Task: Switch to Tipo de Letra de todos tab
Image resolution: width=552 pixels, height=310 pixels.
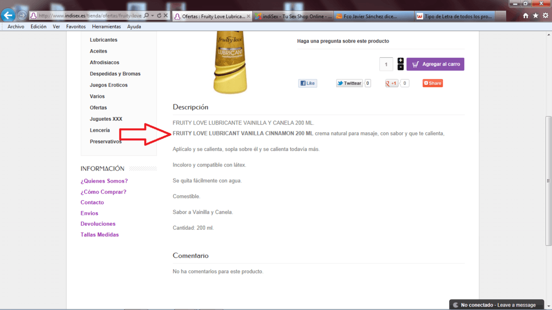Action: [x=455, y=16]
